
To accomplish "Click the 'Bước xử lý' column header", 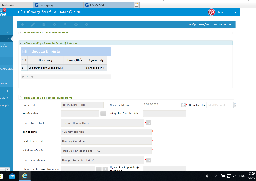I will coord(46,60).
